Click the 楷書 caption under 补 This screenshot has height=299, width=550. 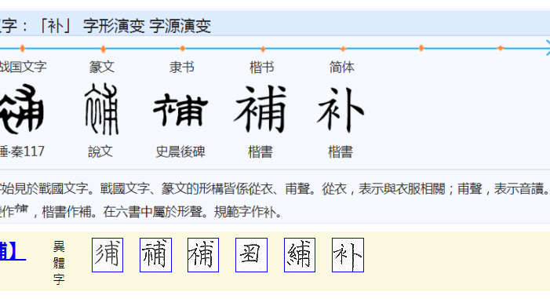[x=341, y=152]
